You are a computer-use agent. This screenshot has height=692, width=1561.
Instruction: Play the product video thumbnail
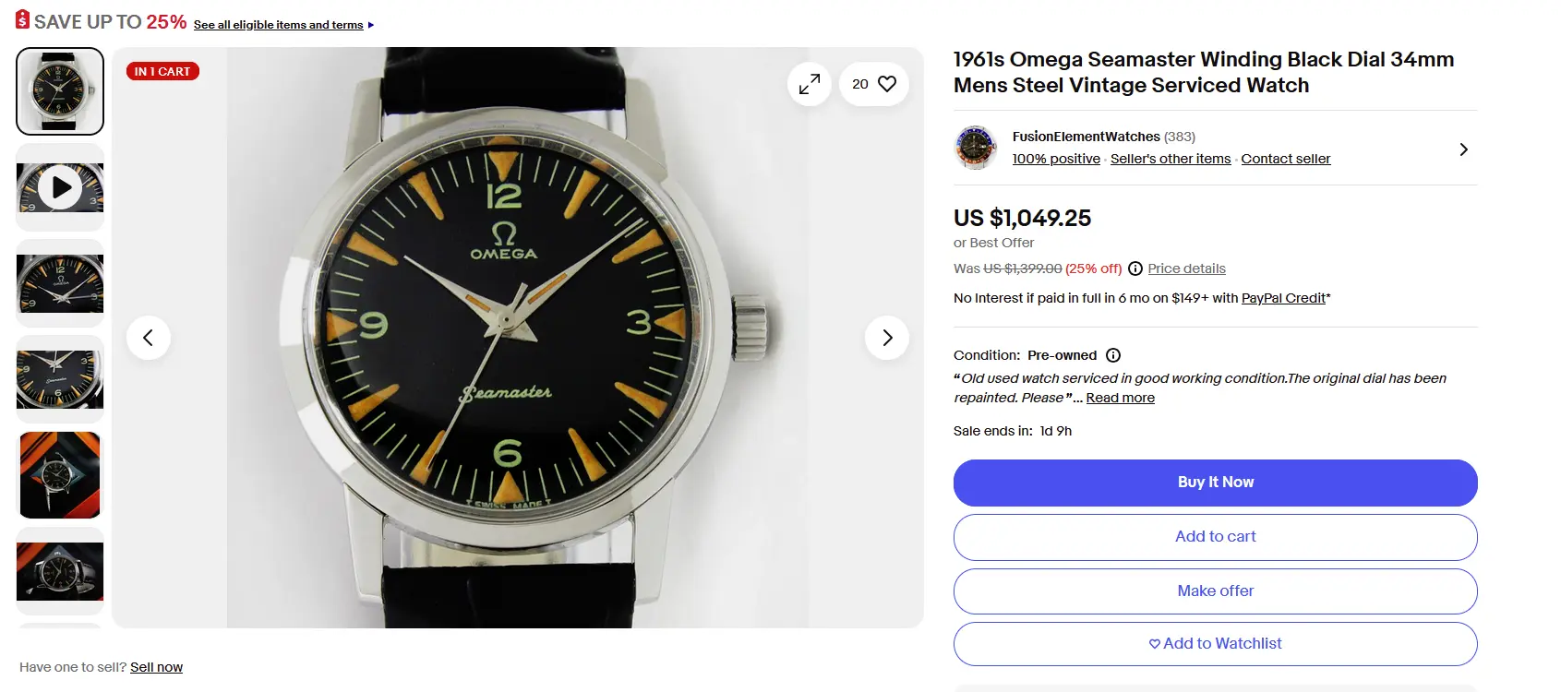click(61, 187)
